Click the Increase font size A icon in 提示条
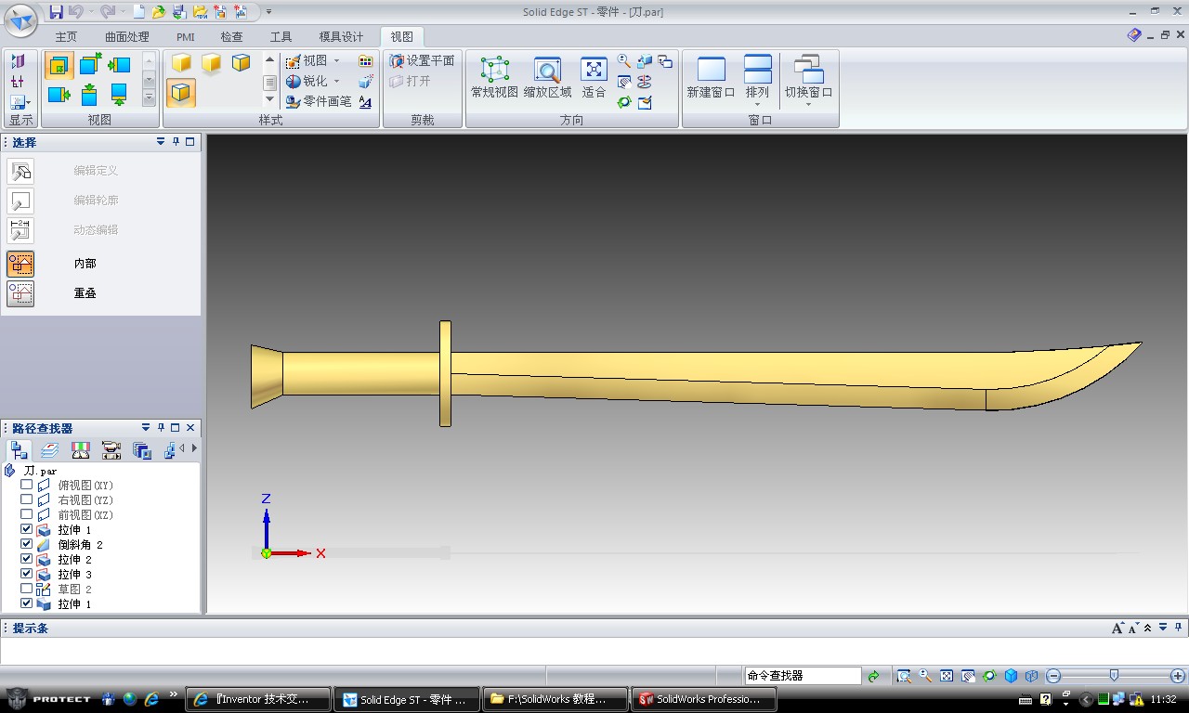The height and width of the screenshot is (713, 1189). 1118,629
